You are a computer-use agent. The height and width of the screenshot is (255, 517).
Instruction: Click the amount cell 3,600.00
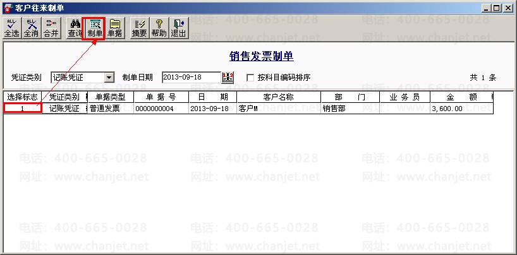[461, 109]
